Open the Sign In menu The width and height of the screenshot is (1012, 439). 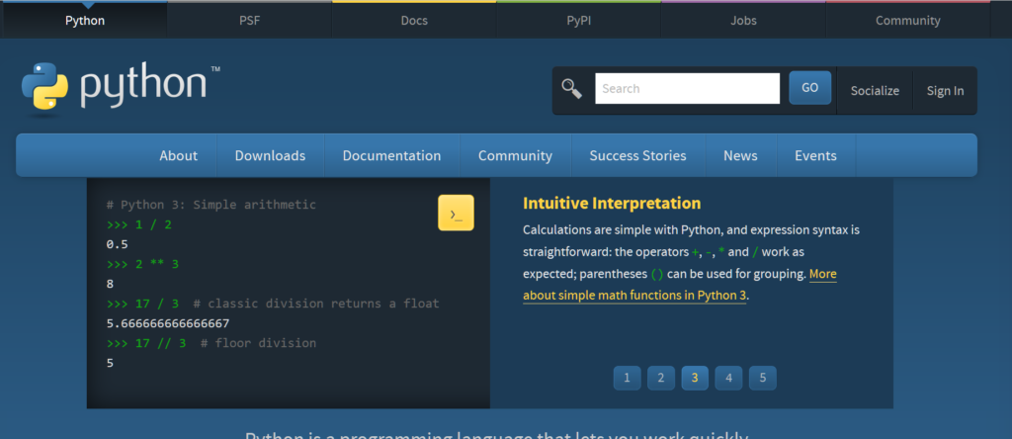945,90
